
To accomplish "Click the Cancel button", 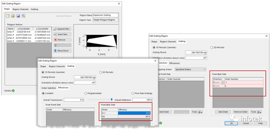I will pos(246,123).
